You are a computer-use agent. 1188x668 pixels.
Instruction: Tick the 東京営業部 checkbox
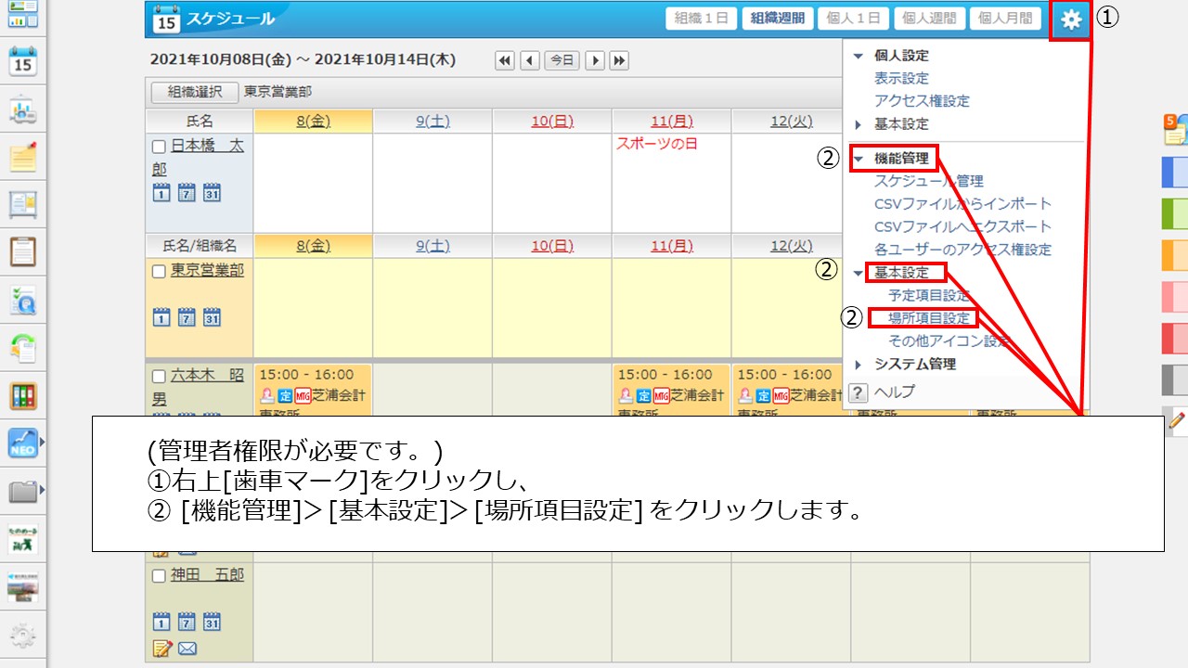[159, 271]
